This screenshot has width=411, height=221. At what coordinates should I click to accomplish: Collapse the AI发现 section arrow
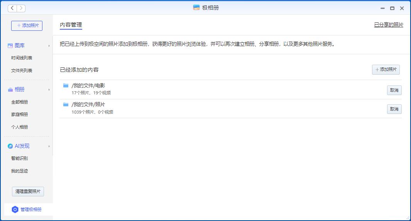(x=49, y=146)
